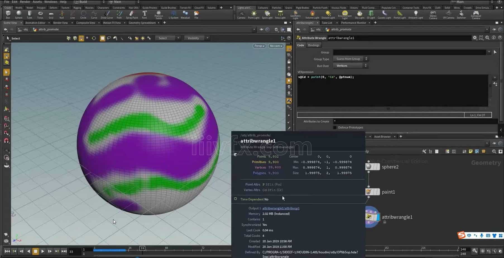
Task: Click the Play forward button
Action: coord(42,251)
